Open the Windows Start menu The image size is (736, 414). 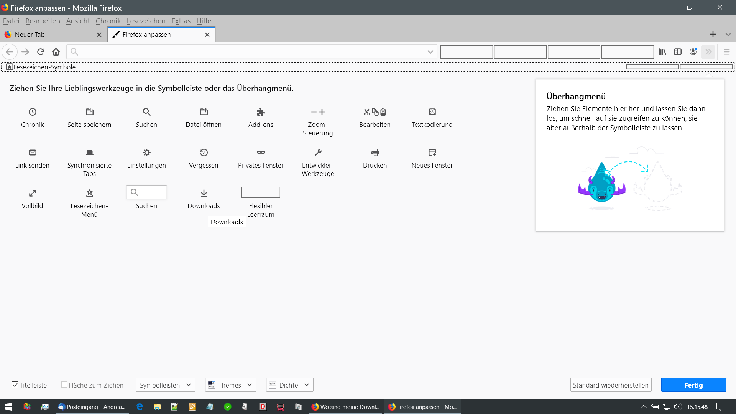tap(8, 407)
